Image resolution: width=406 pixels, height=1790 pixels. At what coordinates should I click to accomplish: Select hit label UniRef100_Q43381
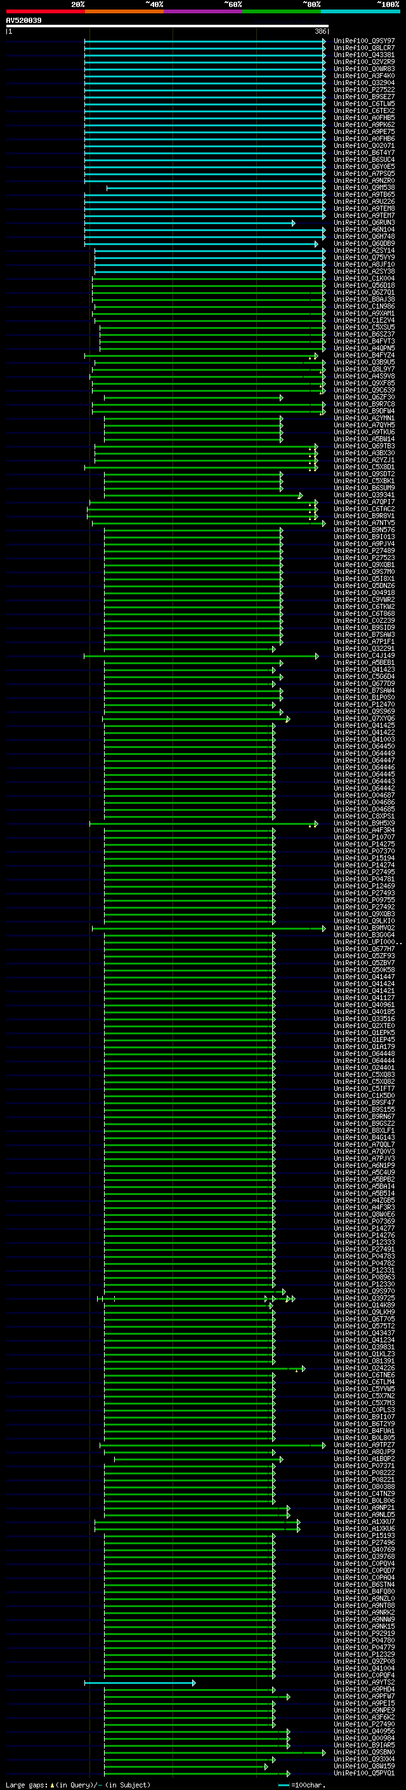tap(364, 56)
